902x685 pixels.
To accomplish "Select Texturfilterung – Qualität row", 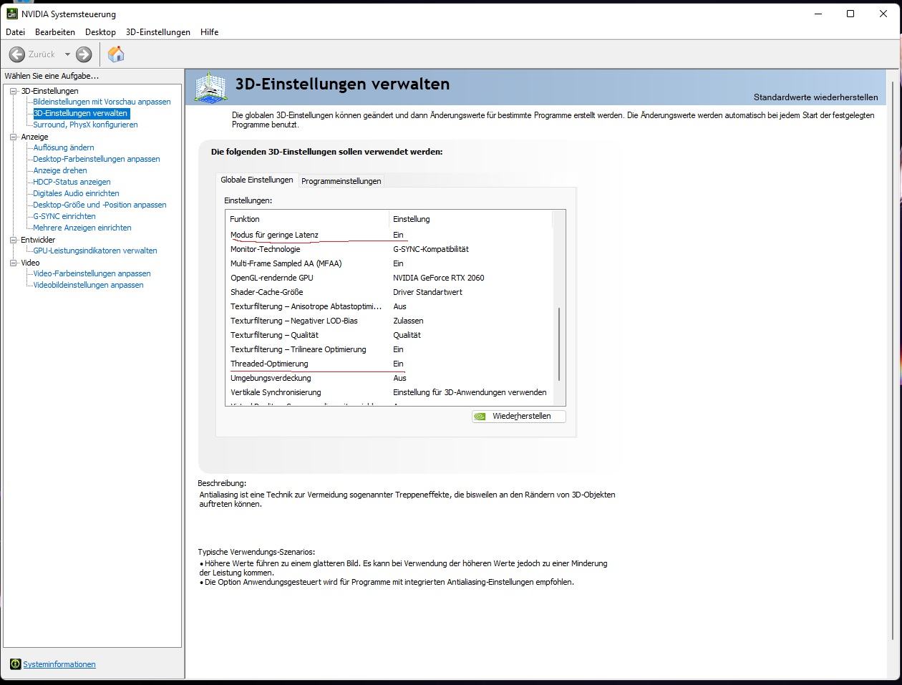I will pyautogui.click(x=389, y=335).
